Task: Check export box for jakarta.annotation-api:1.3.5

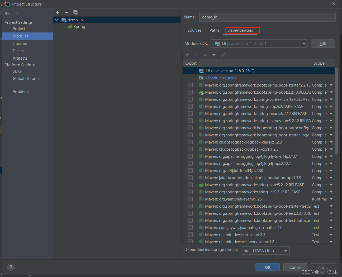Action: point(190,178)
